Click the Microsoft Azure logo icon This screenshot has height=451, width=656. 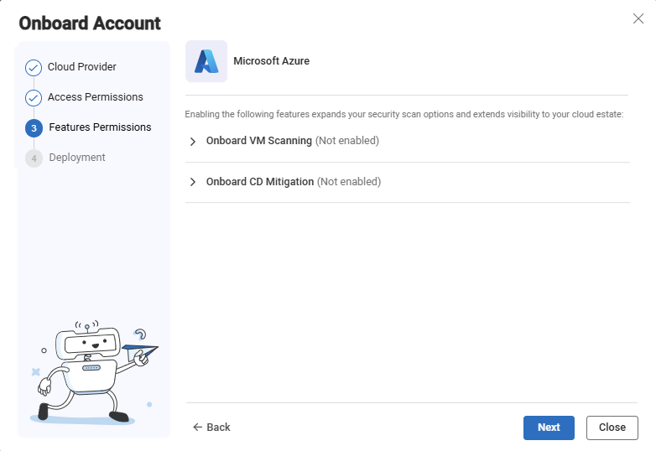[x=206, y=61]
